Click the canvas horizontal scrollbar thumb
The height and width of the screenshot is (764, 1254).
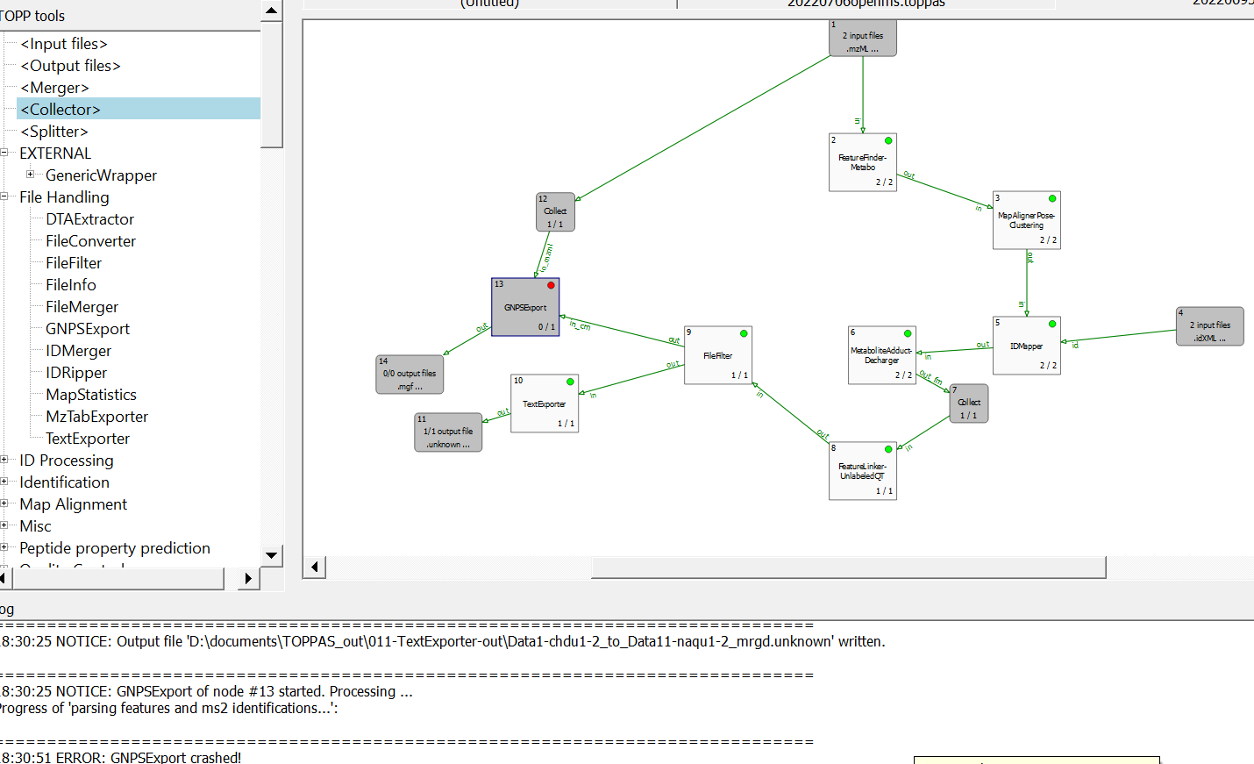(x=849, y=568)
